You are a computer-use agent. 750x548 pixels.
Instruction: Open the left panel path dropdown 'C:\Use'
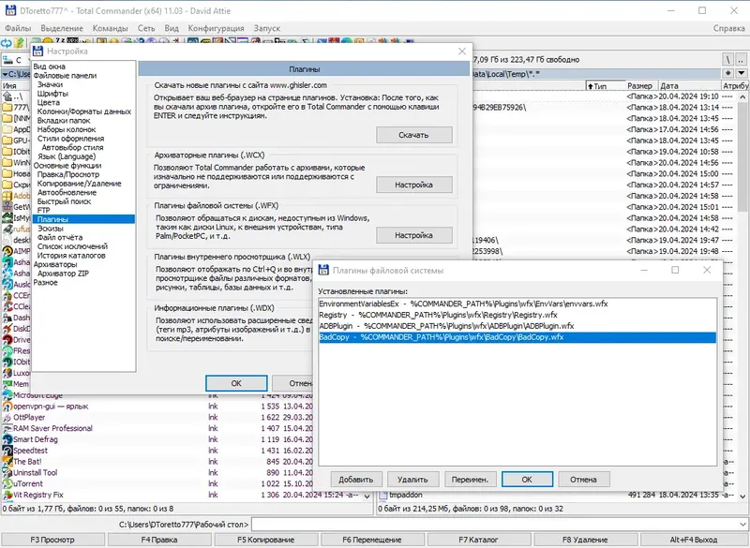click(x=16, y=74)
